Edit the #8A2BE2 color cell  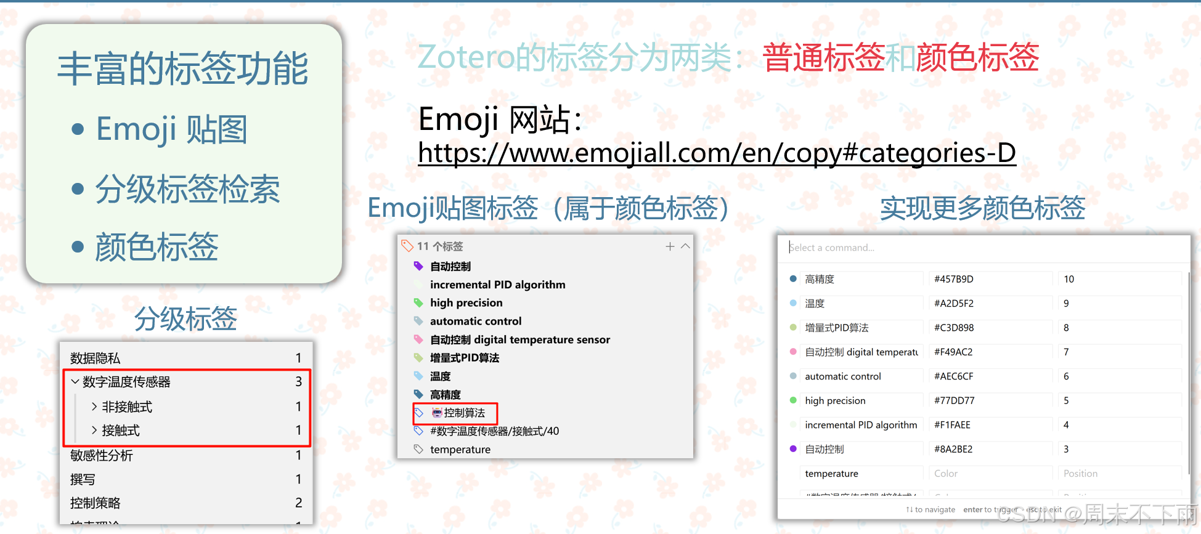click(990, 449)
